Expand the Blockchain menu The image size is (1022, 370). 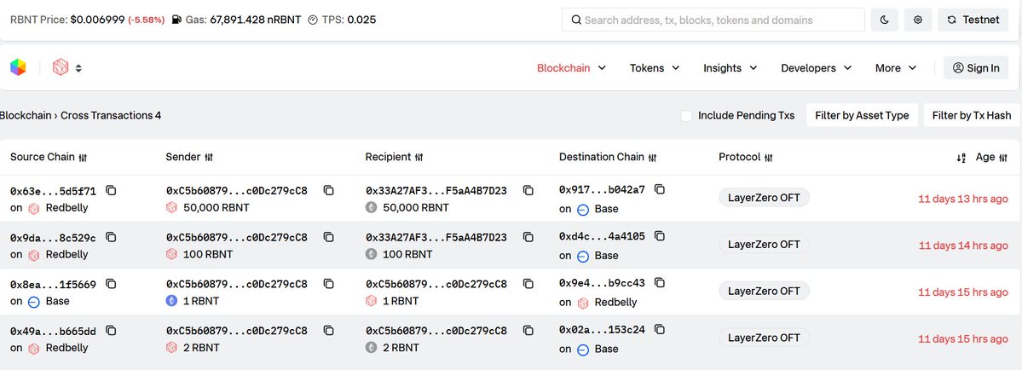pos(572,67)
